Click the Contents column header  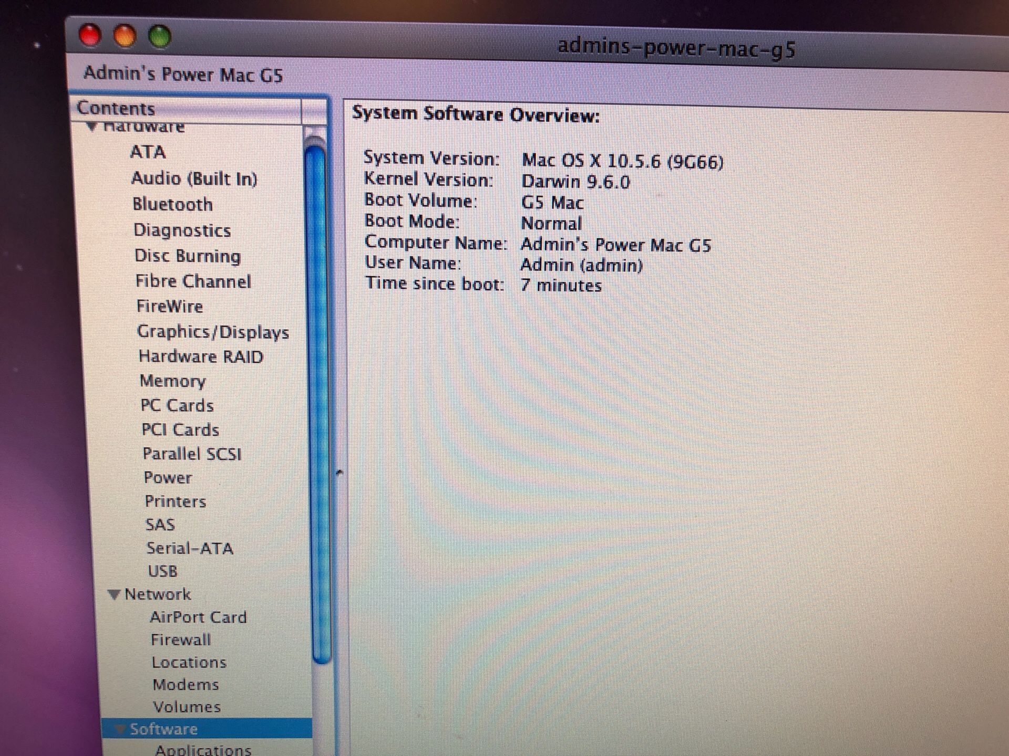tap(187, 109)
